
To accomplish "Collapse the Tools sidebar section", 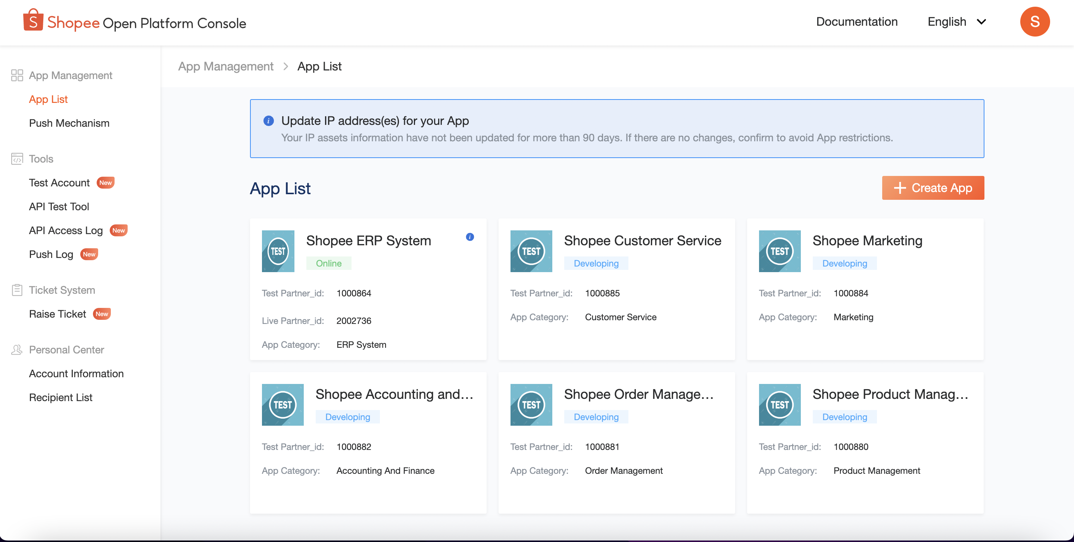I will tap(41, 159).
